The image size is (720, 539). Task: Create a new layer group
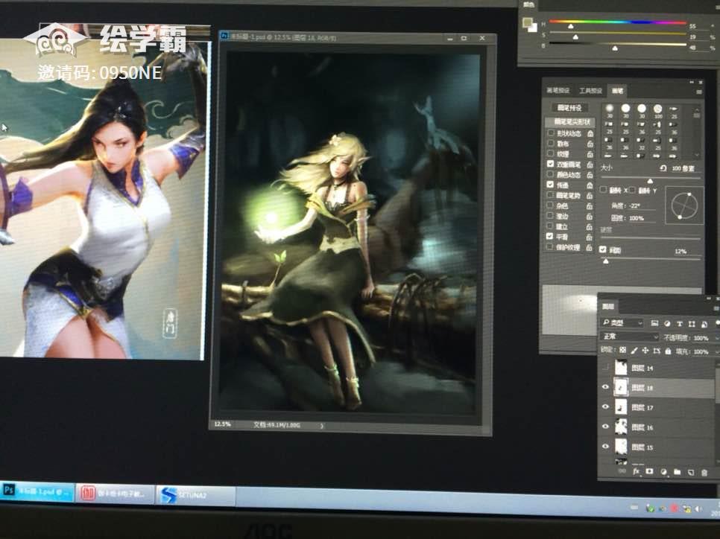(677, 471)
